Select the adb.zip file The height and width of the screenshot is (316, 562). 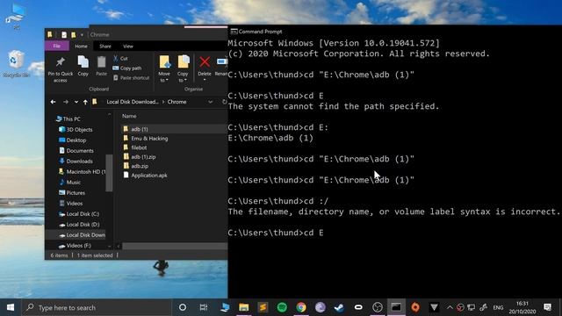tap(140, 166)
